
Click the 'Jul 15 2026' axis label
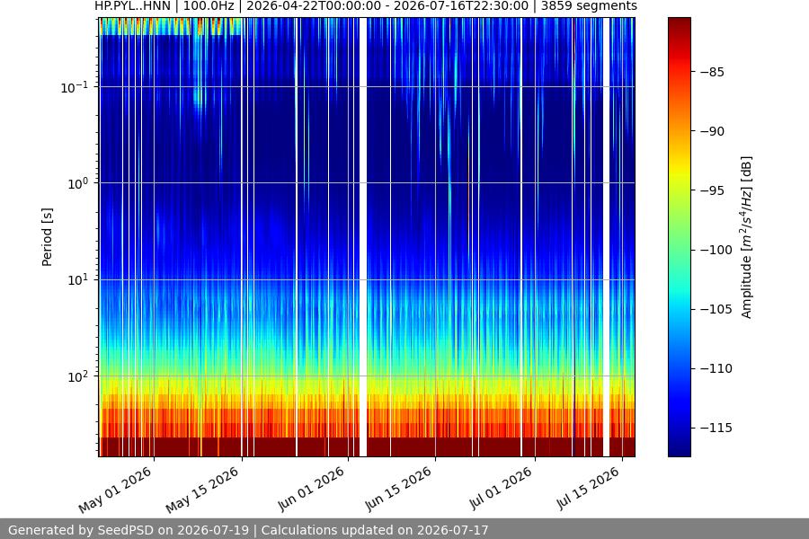(588, 488)
